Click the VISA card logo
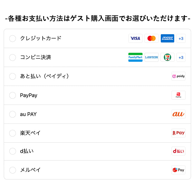 135,38
